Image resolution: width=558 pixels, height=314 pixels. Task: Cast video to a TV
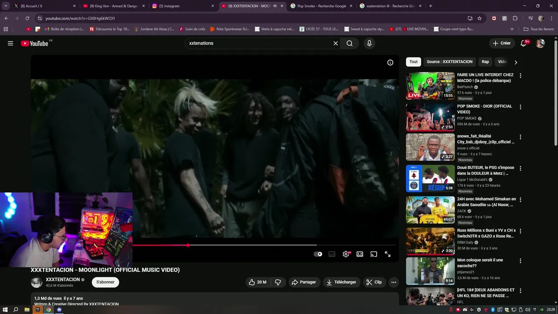pyautogui.click(x=374, y=254)
